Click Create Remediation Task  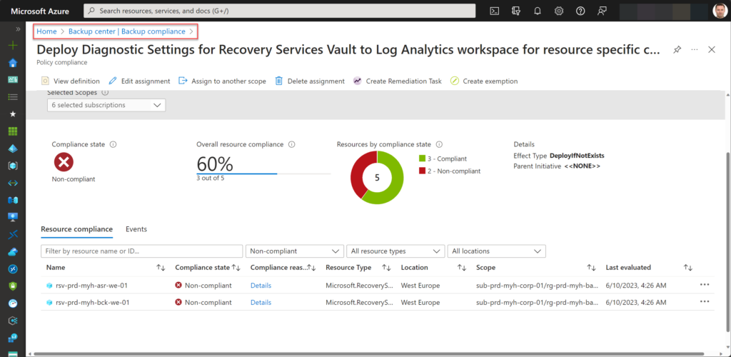tap(398, 81)
